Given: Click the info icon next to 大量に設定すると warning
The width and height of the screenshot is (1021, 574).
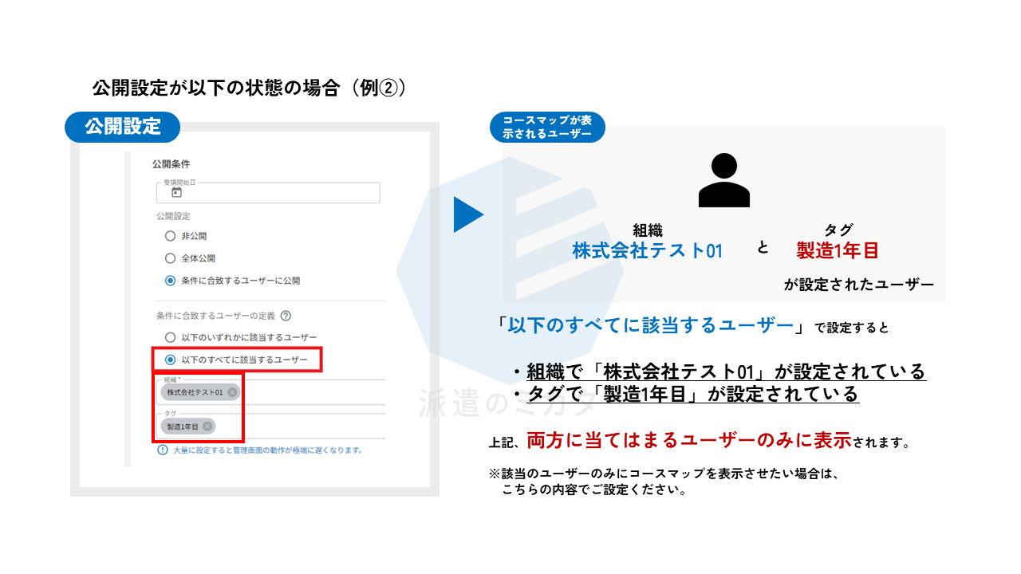Looking at the screenshot, I should tap(164, 450).
